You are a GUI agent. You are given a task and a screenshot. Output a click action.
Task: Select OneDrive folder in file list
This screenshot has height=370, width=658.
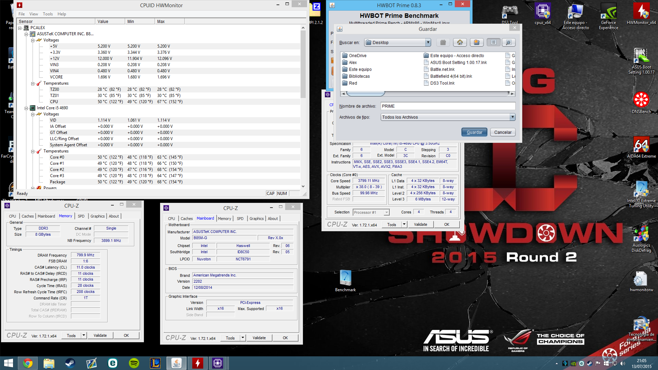click(354, 56)
